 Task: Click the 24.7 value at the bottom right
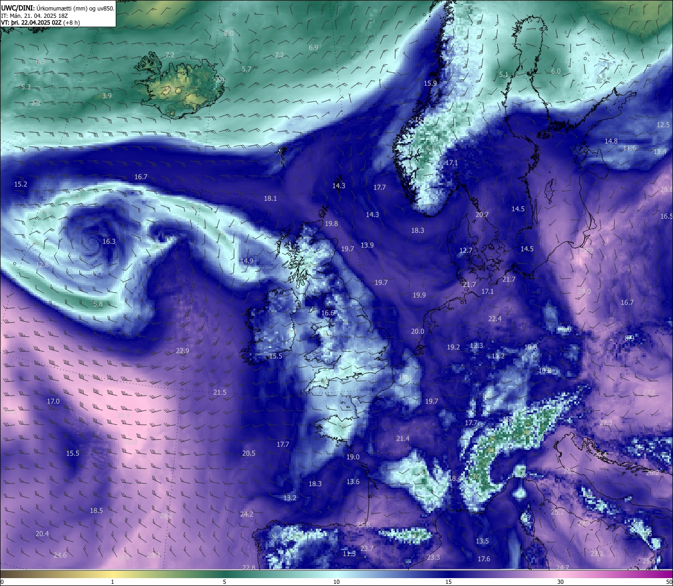pyautogui.click(x=563, y=568)
